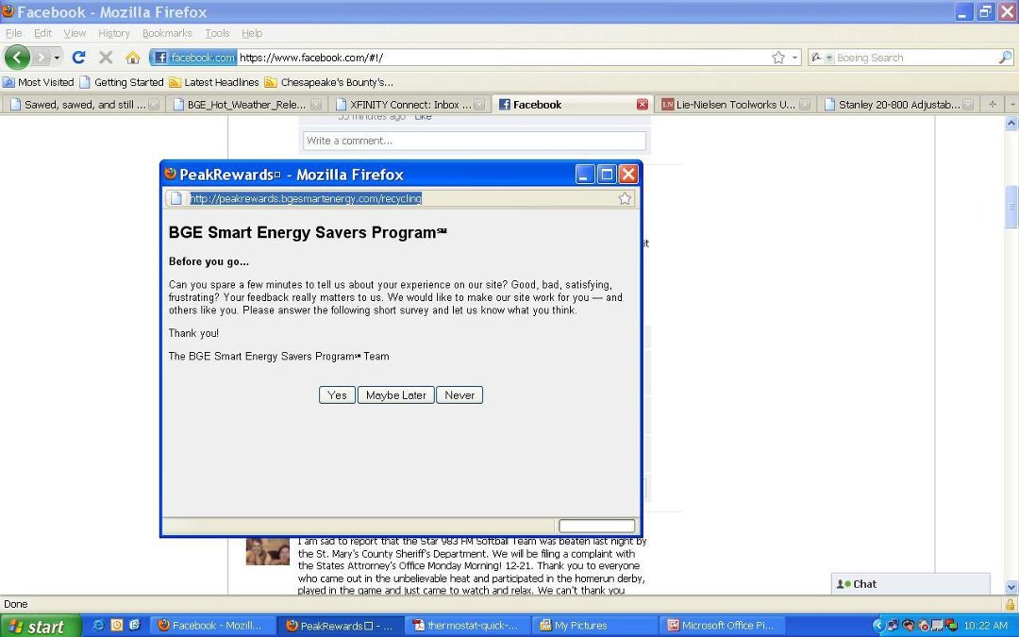Go back using the green Back arrow
The image size is (1019, 637).
18,58
